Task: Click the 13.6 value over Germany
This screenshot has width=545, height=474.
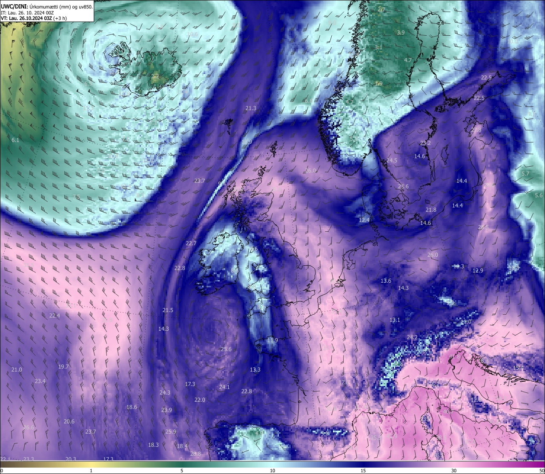Action: 386,281
